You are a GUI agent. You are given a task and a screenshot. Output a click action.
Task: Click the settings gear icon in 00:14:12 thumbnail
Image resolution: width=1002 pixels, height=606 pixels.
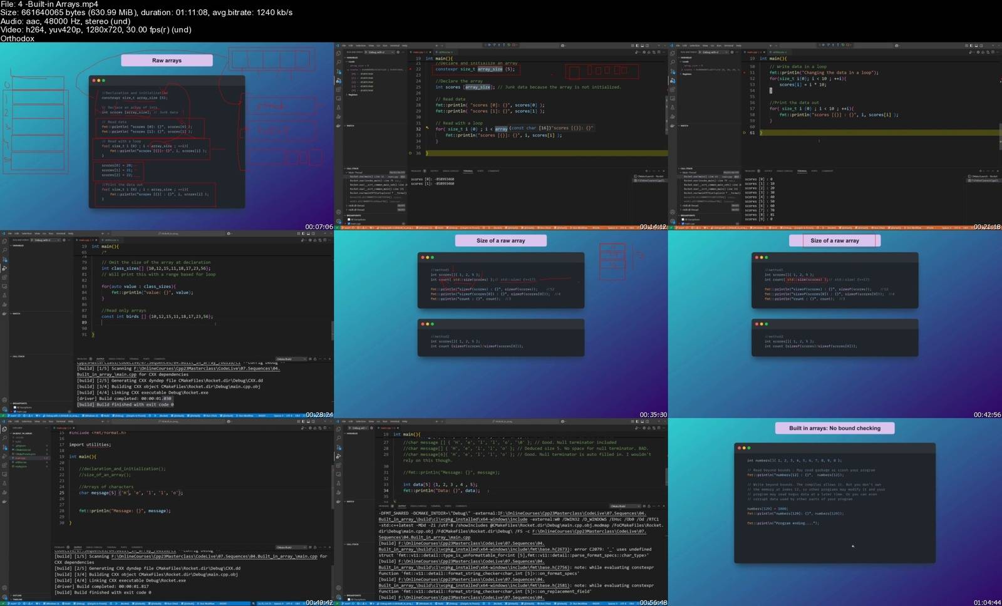tap(338, 221)
